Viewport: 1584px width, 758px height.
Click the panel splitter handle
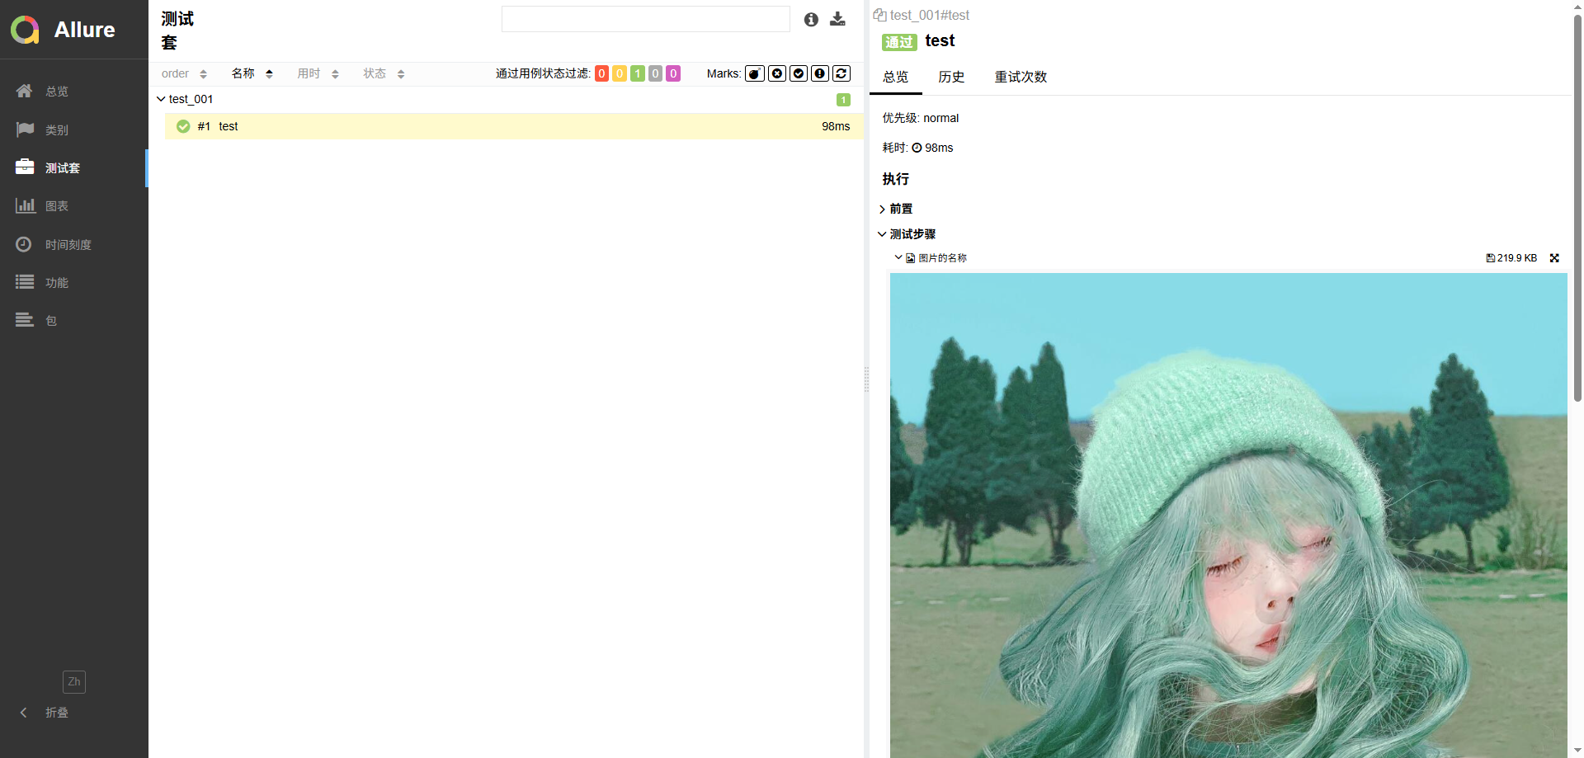(x=866, y=379)
